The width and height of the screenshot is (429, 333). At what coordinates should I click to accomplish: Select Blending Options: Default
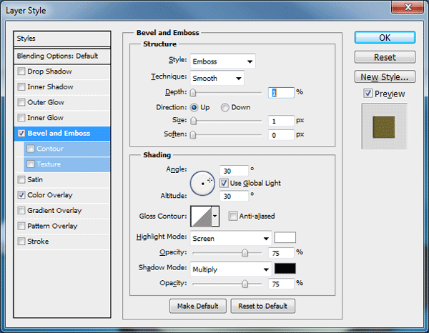62,56
